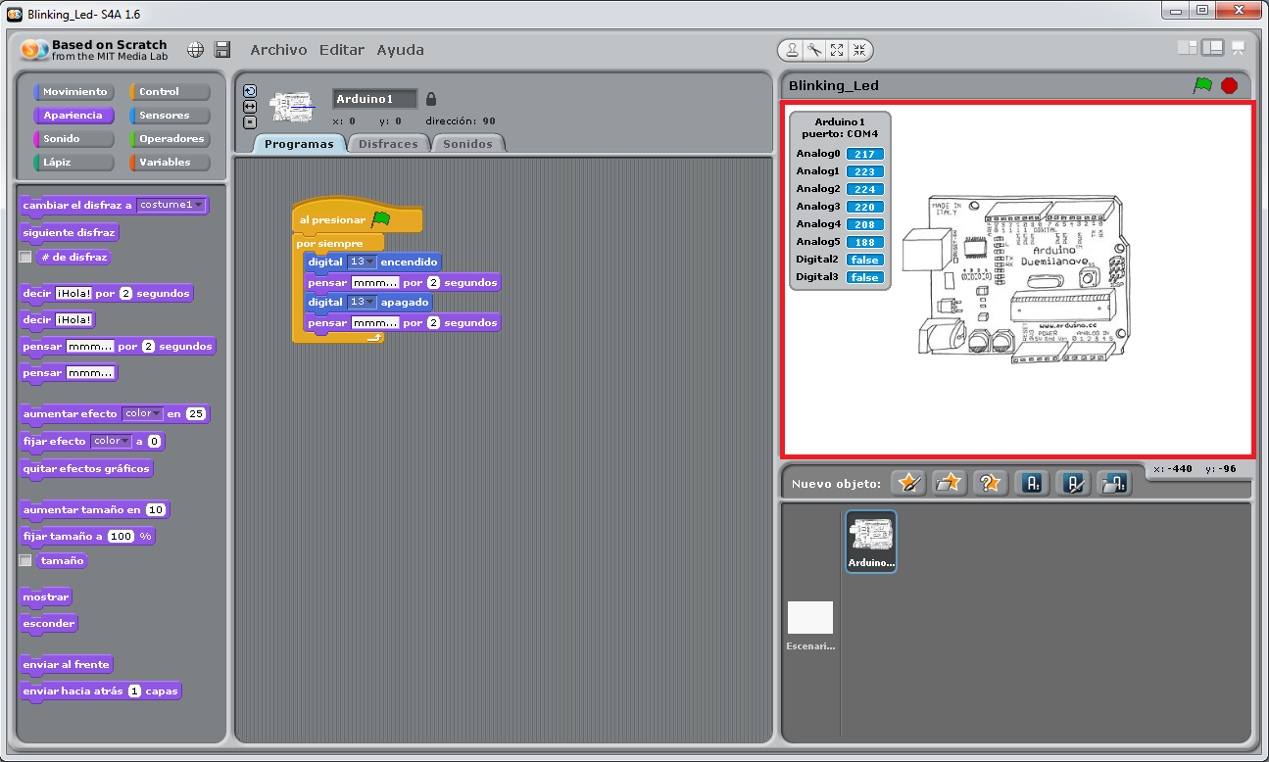Image resolution: width=1269 pixels, height=762 pixels.
Task: Open the Ayuda menu
Action: click(400, 50)
